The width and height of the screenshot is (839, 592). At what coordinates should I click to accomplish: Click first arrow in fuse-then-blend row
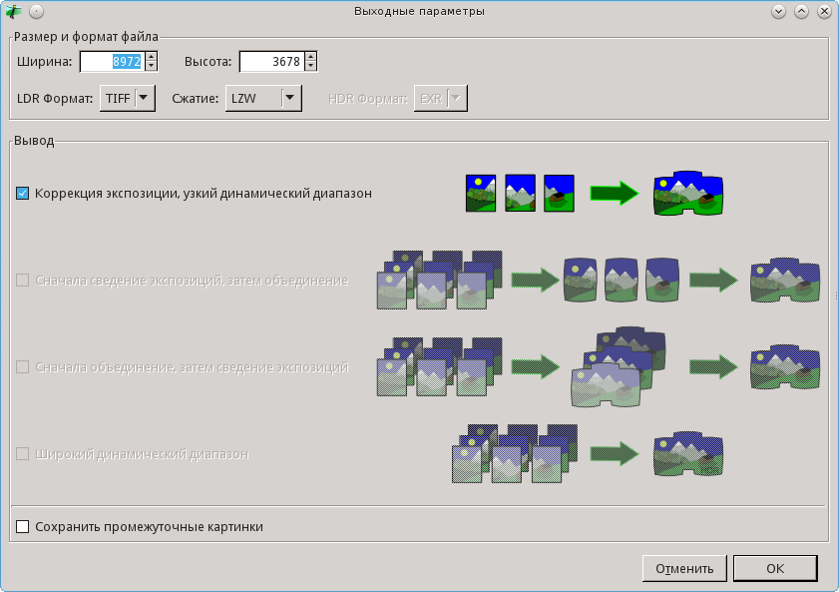tap(535, 280)
